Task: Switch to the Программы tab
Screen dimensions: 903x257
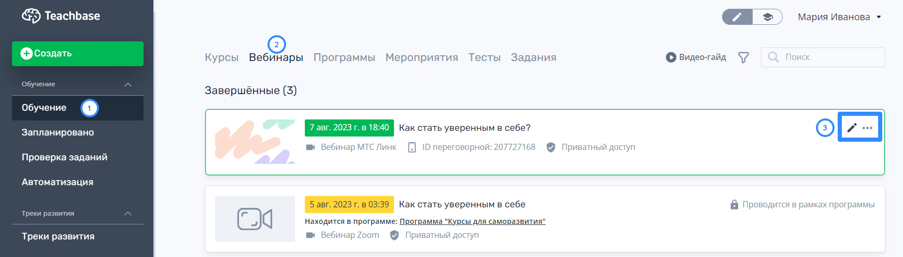Action: pos(344,57)
